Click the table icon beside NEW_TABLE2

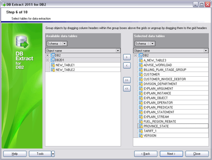[53, 70]
